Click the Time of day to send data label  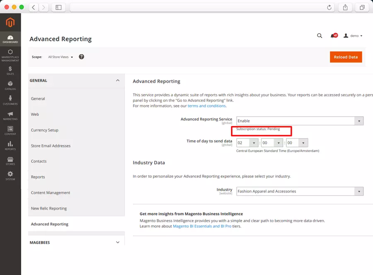pos(209,141)
